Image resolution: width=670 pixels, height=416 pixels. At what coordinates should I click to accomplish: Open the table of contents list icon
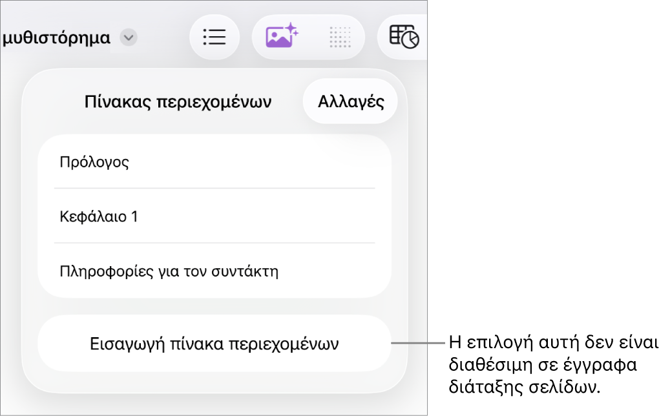(214, 37)
